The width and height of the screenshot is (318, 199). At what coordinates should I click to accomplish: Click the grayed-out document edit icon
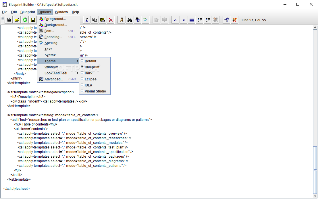(156, 20)
